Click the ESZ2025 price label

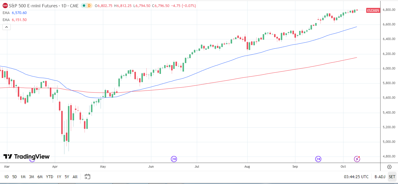pyautogui.click(x=373, y=10)
